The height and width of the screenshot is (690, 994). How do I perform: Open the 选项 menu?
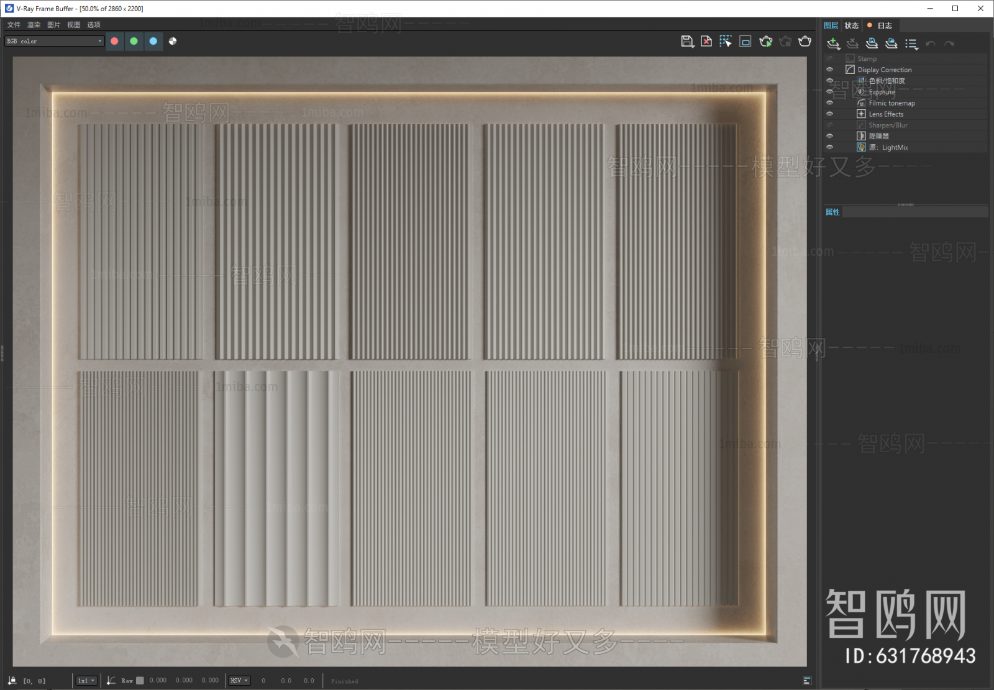coord(93,25)
